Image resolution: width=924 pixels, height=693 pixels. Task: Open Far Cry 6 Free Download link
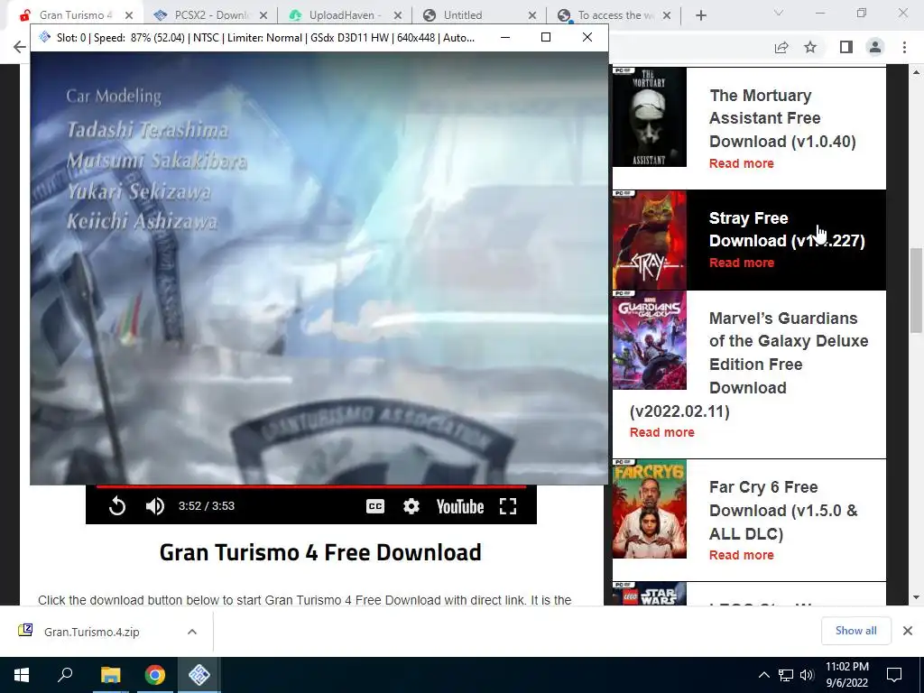coord(783,511)
